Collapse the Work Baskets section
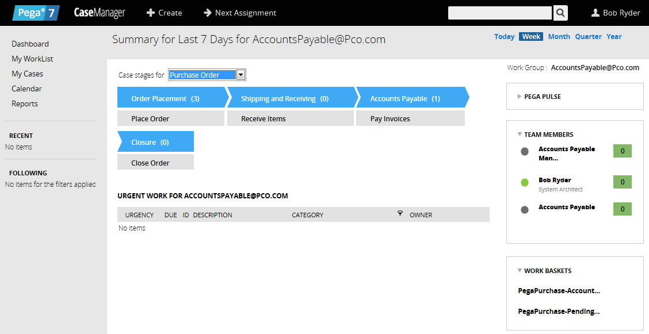Screen dimensions: 649x334 (x=520, y=271)
